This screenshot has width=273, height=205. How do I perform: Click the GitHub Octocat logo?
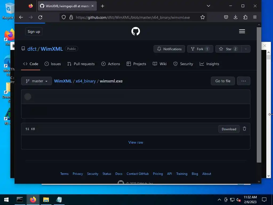point(136,31)
